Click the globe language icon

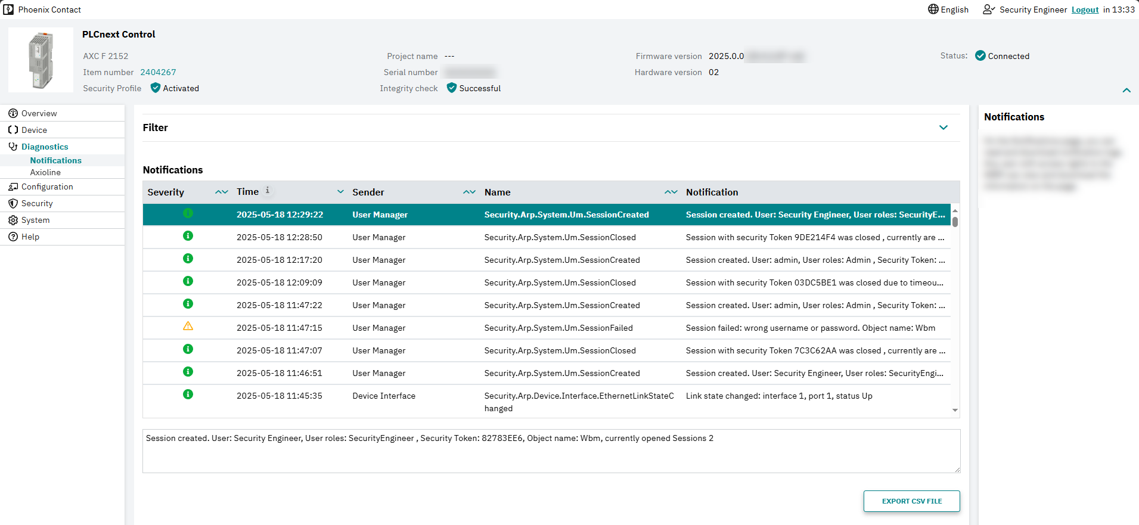tap(933, 9)
